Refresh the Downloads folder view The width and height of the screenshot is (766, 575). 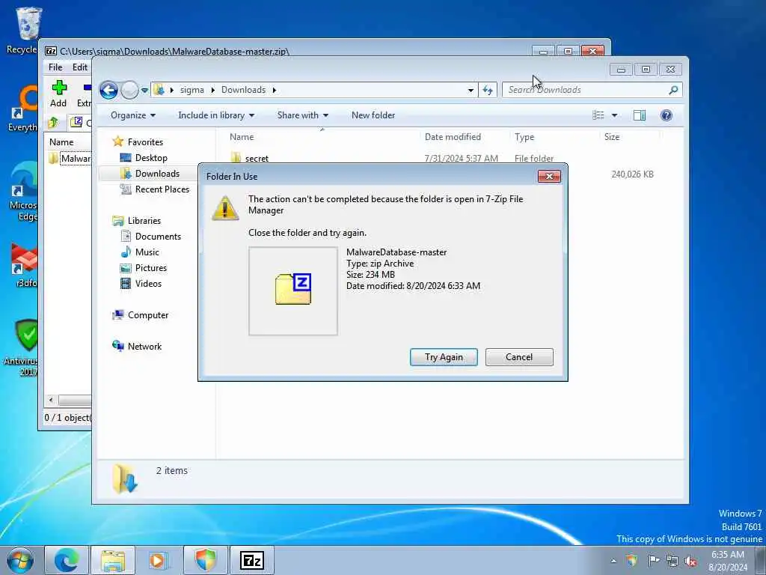coord(488,90)
